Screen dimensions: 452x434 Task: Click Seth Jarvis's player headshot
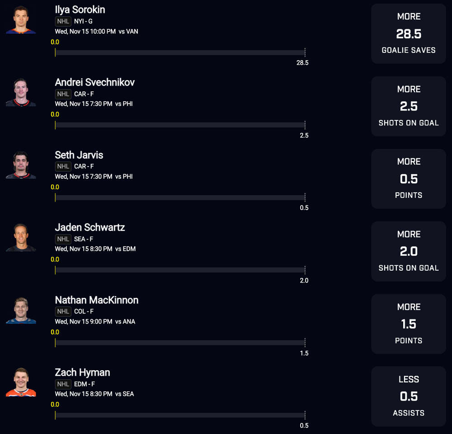[21, 165]
